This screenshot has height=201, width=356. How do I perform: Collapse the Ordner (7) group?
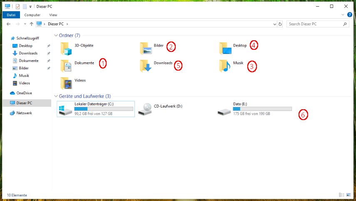point(56,36)
